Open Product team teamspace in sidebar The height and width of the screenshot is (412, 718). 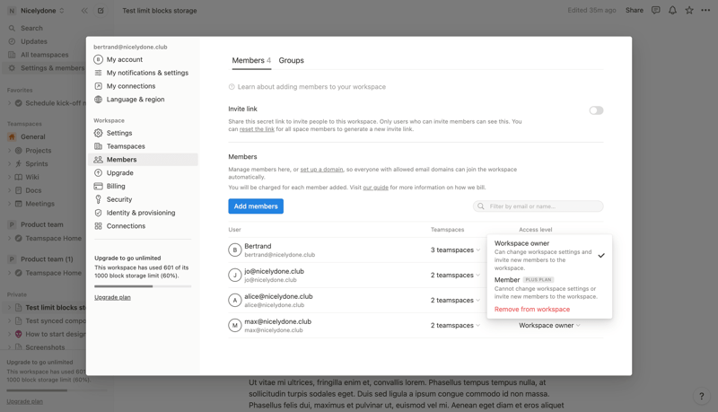coord(43,224)
